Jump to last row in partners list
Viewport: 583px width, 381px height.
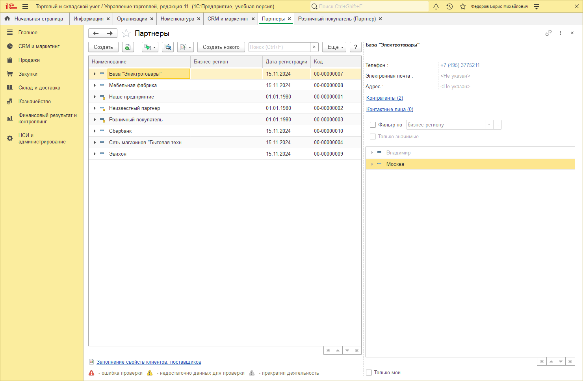click(x=356, y=350)
